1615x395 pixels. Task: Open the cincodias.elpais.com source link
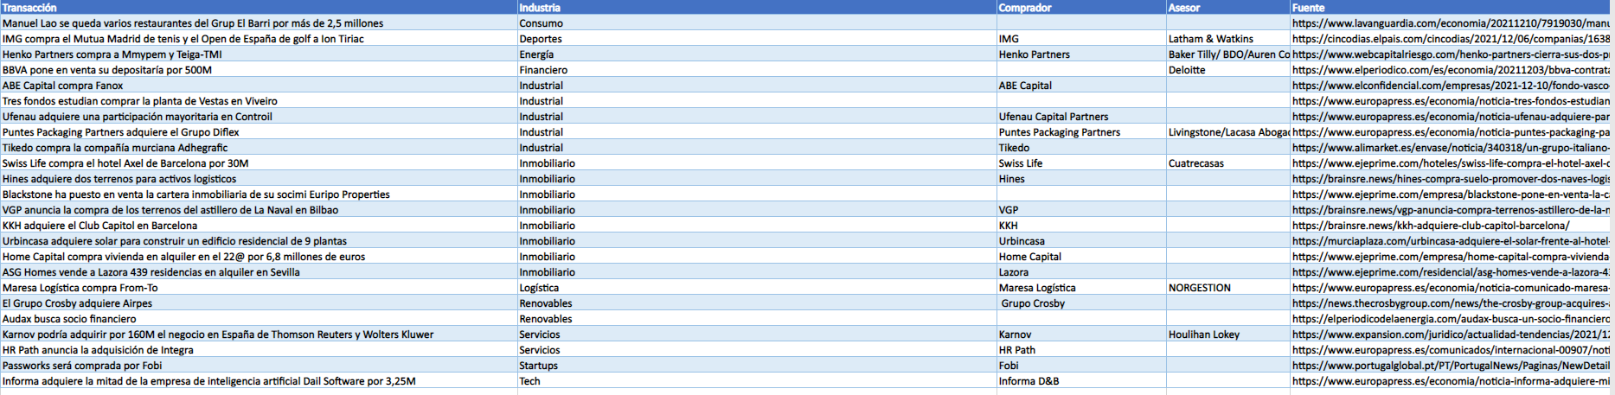(x=1452, y=39)
